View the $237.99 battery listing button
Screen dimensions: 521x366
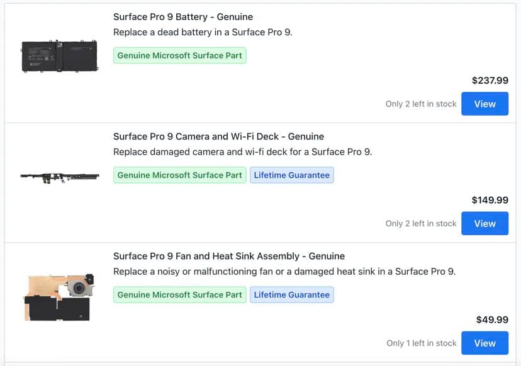tap(485, 104)
